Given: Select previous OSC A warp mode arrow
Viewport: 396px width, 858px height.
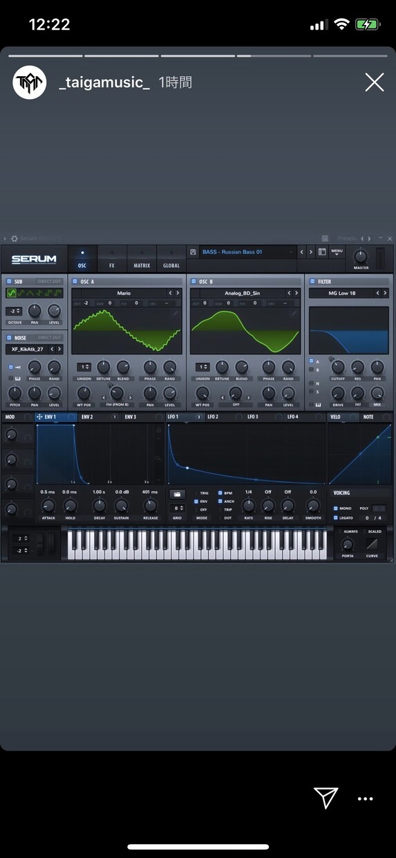Looking at the screenshot, I should coord(104,397).
